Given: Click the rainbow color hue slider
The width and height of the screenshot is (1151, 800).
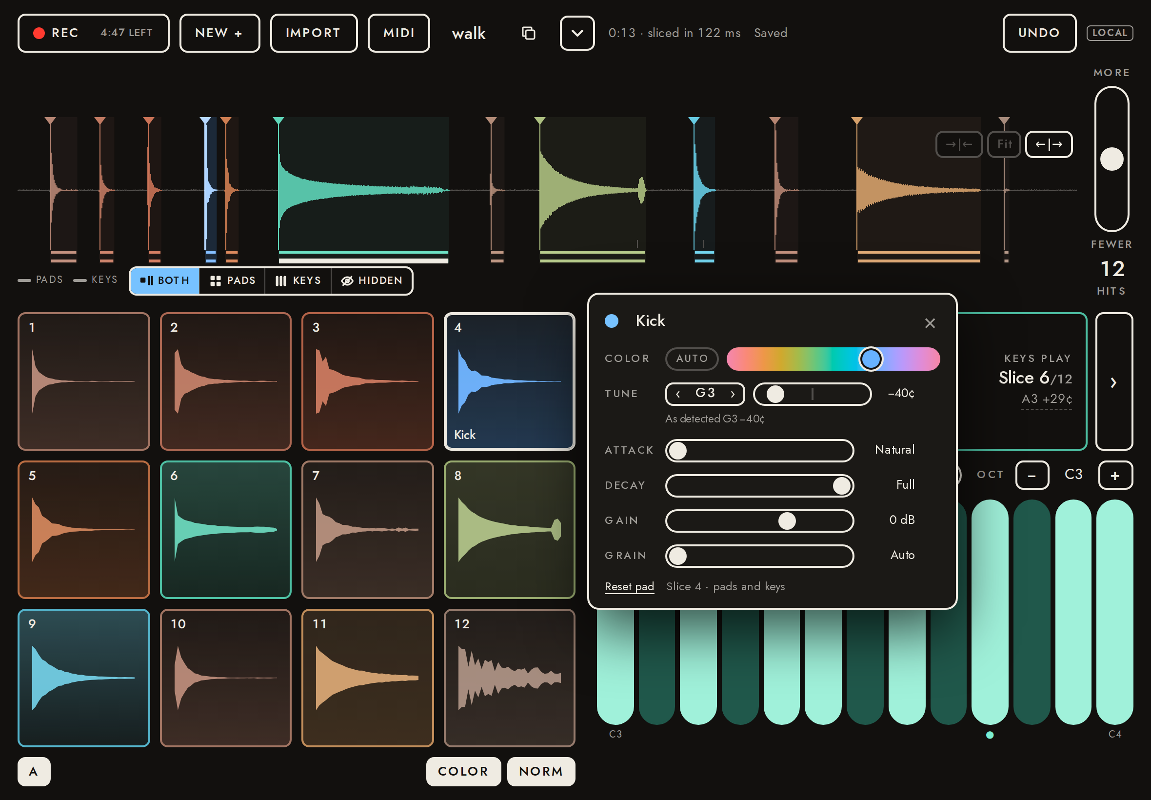Looking at the screenshot, I should pyautogui.click(x=833, y=359).
